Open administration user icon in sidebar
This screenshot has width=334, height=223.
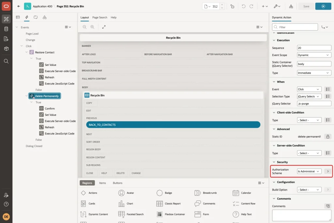tap(6, 195)
